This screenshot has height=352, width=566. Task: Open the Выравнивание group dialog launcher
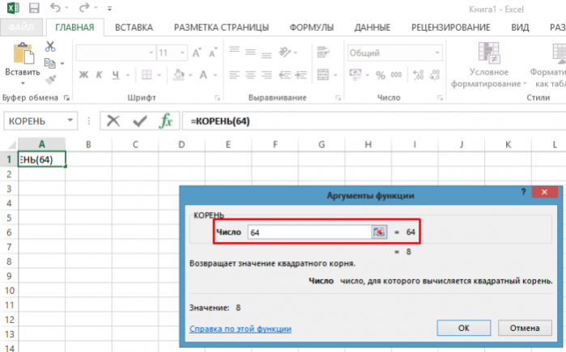[338, 98]
